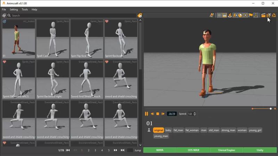Open the orange tag settings icon

[140, 16]
